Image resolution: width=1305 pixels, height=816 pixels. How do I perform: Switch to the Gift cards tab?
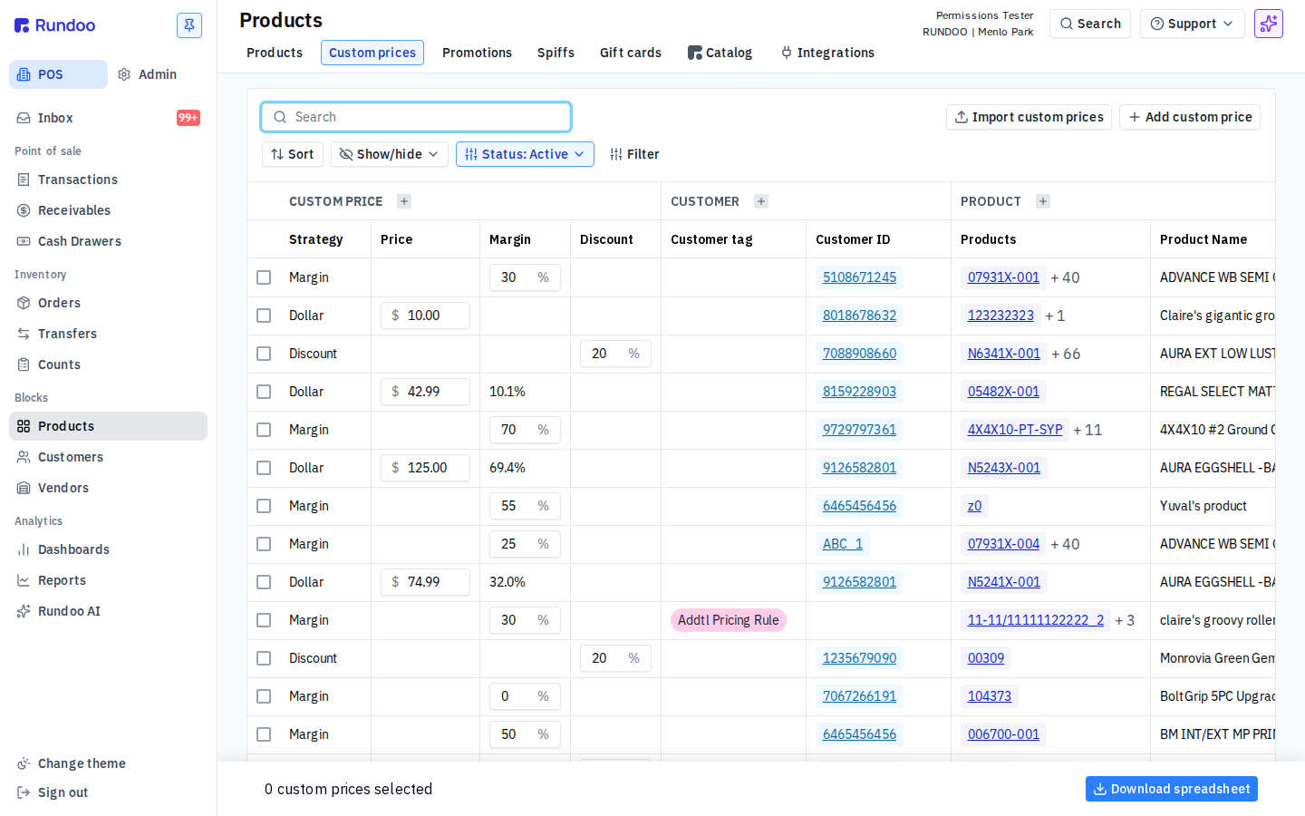[x=631, y=53]
